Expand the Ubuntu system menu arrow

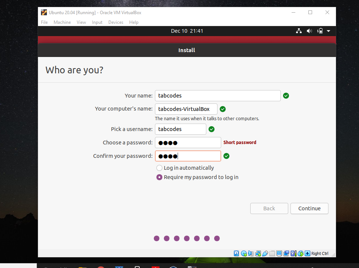coord(328,31)
